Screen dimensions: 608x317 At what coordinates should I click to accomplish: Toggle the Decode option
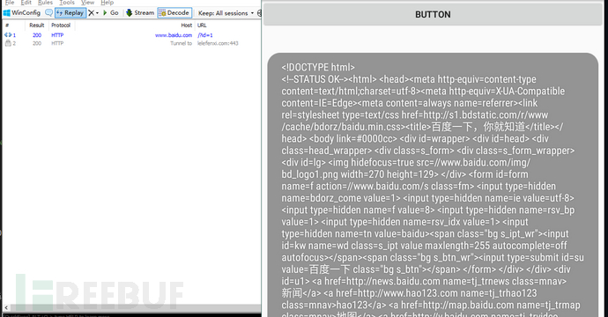[174, 13]
